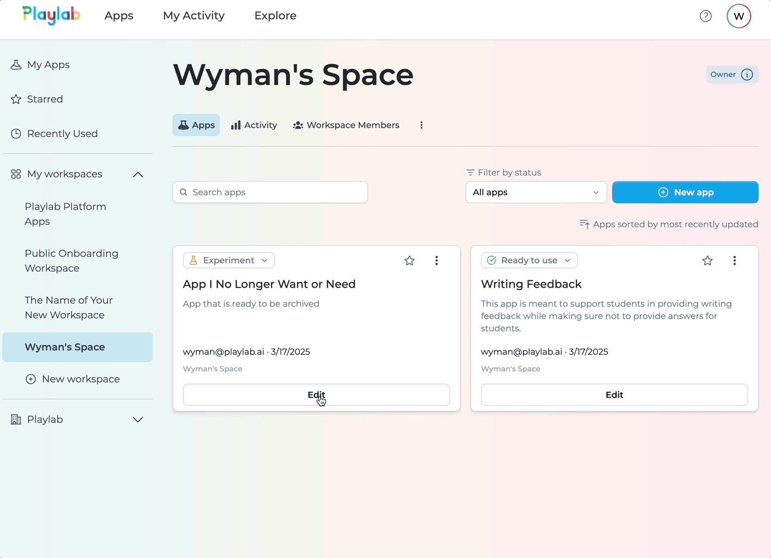Switch to the Activity tab
Image resolution: width=771 pixels, height=558 pixels.
point(254,125)
